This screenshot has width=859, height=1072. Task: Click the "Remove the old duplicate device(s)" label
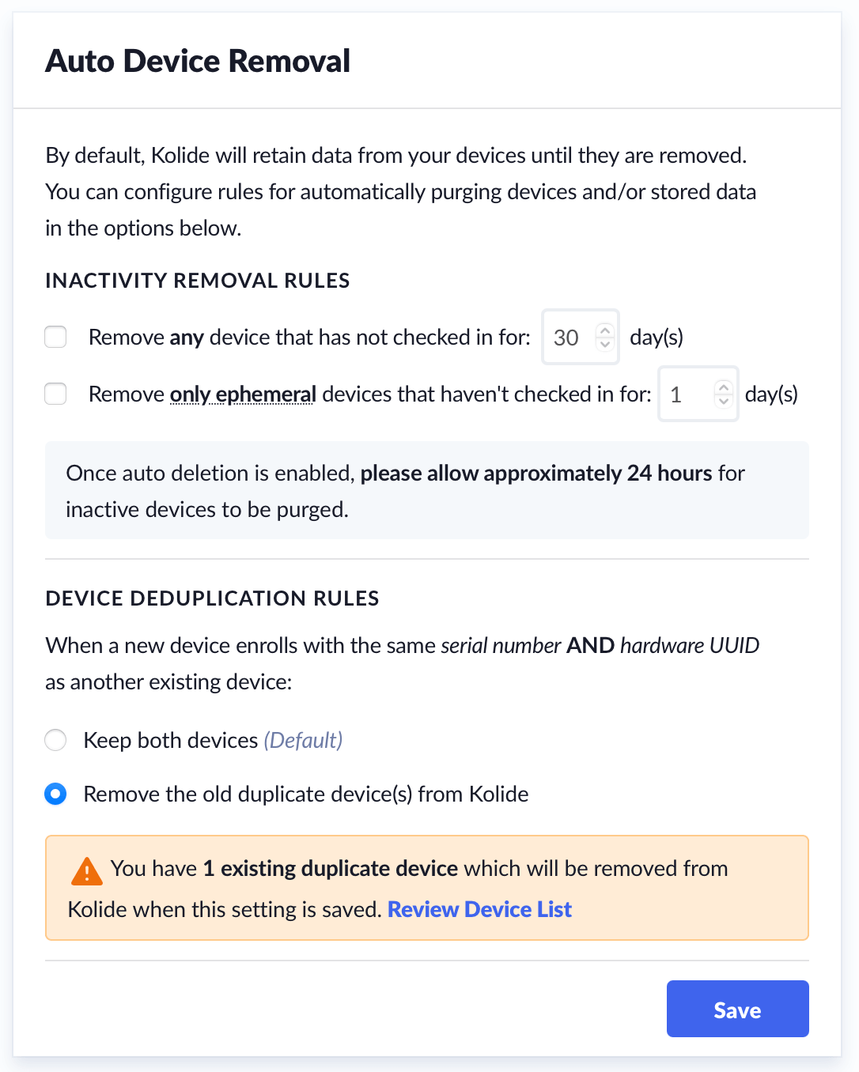[x=306, y=794]
